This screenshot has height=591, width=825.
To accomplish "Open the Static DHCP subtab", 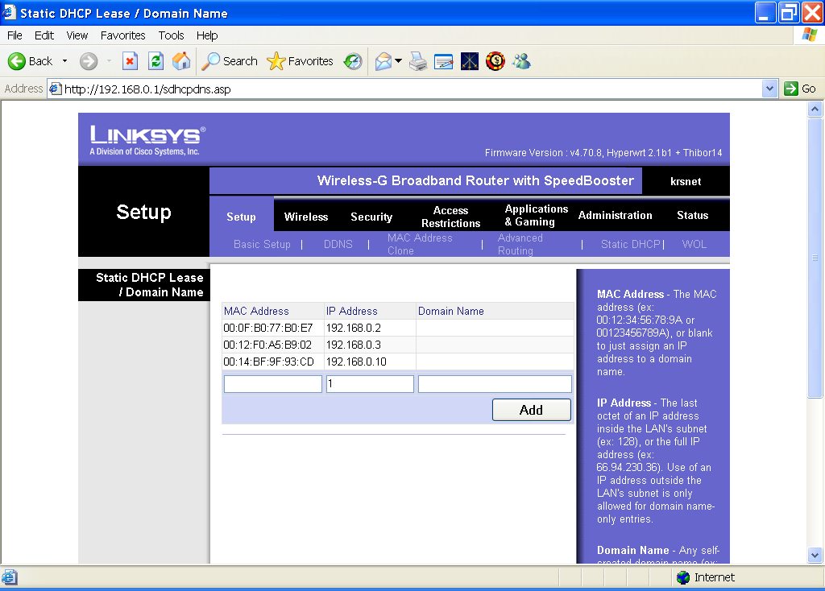I will (630, 244).
